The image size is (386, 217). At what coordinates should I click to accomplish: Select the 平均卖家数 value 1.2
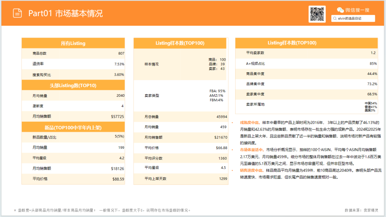(x=373, y=53)
